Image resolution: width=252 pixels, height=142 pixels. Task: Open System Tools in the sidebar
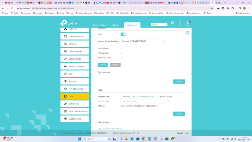(x=75, y=119)
